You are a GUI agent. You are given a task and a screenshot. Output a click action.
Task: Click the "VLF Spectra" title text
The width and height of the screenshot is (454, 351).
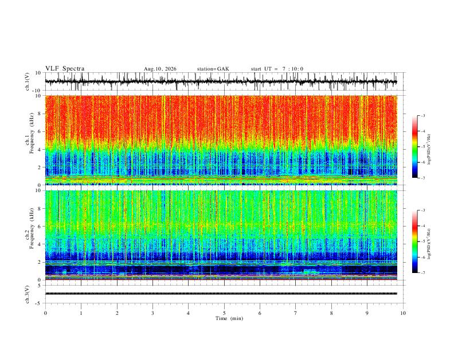pyautogui.click(x=65, y=69)
